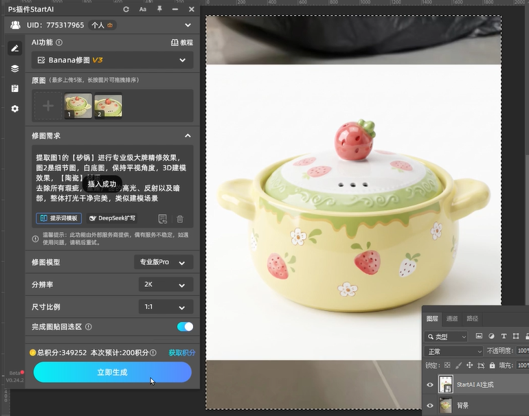Switch to the 图层 tab

tap(432, 319)
